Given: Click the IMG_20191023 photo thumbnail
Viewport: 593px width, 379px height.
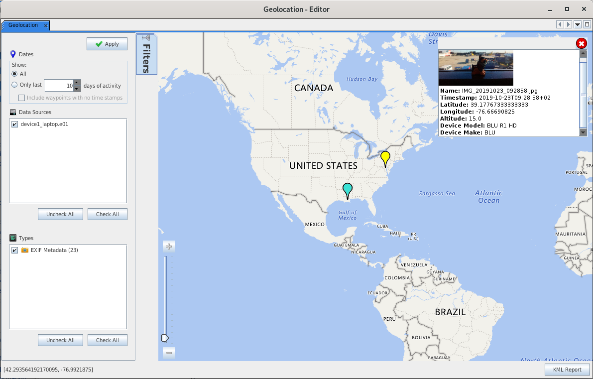Looking at the screenshot, I should pos(475,68).
